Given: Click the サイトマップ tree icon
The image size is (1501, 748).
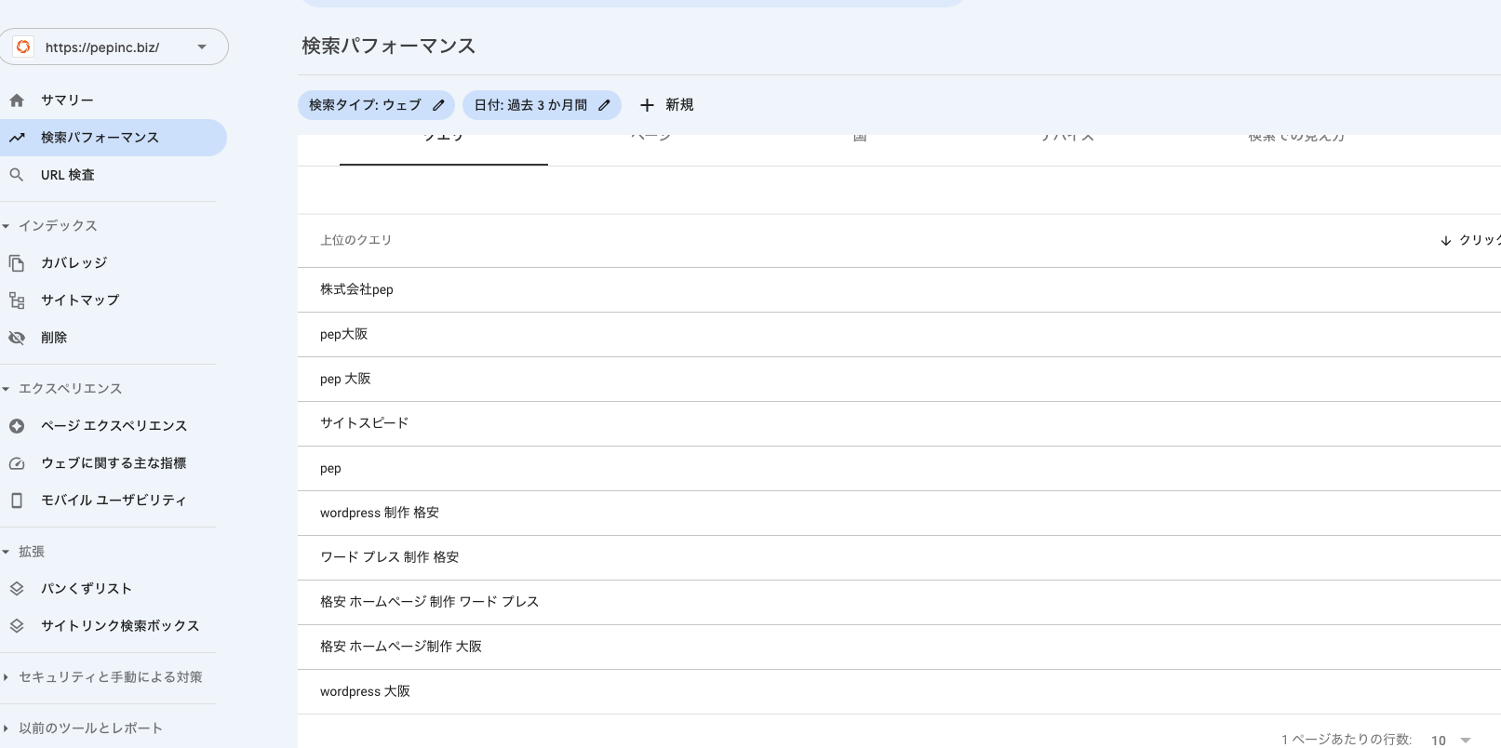Looking at the screenshot, I should point(17,301).
